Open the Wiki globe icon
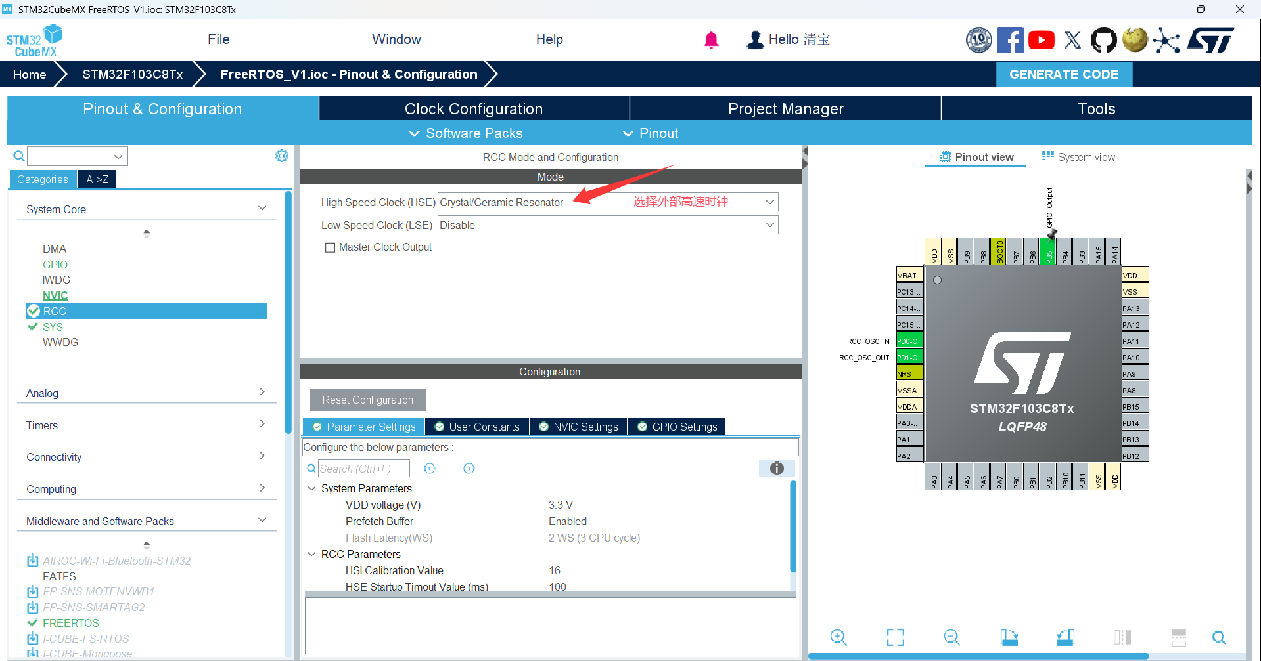Screen dimensions: 1261x661 tap(1135, 39)
